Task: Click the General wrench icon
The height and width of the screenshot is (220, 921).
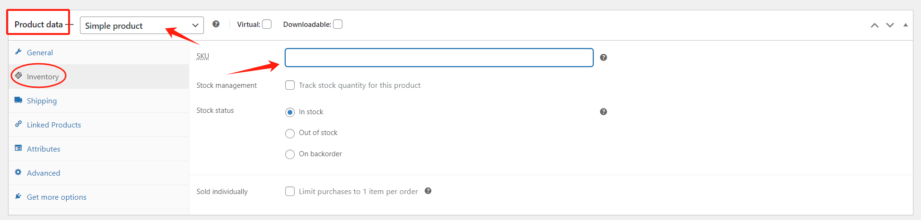Action: (18, 52)
